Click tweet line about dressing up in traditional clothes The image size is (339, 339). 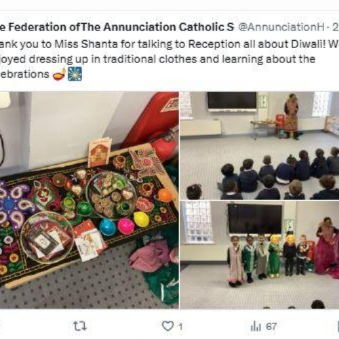pyautogui.click(x=157, y=59)
